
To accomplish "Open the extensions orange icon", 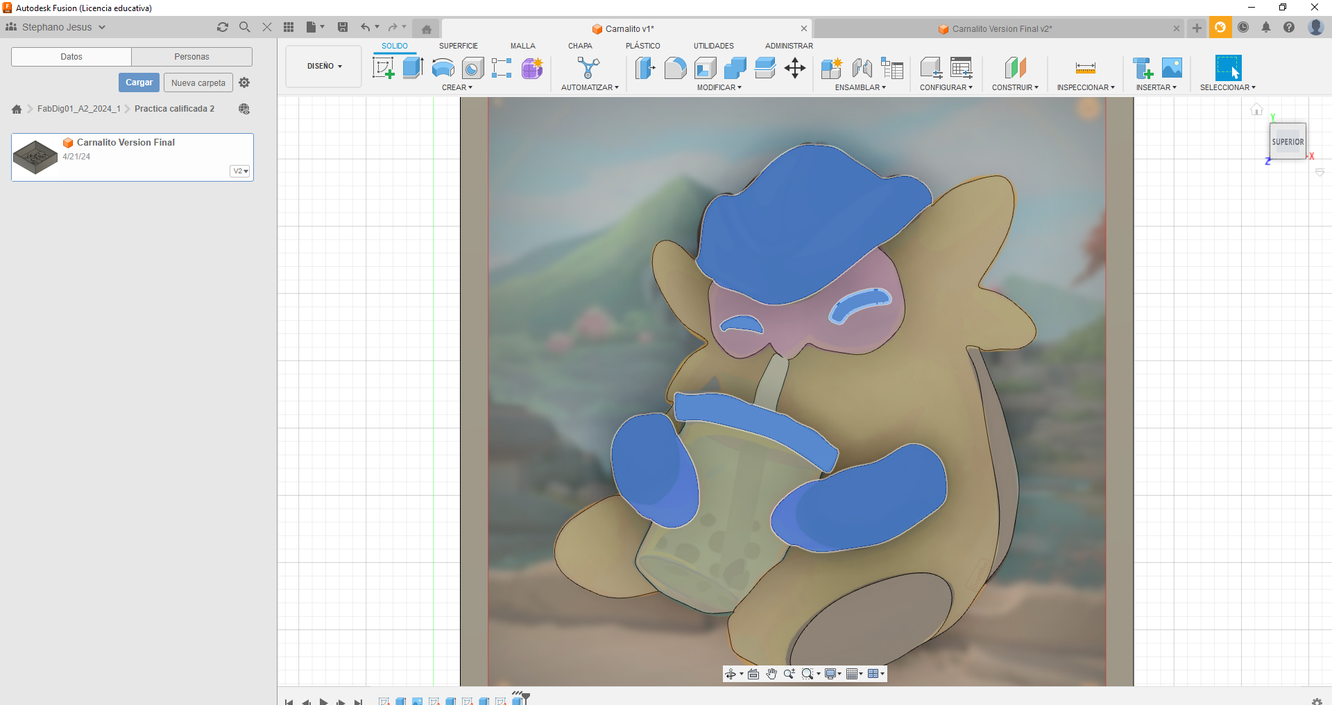I will (1220, 27).
